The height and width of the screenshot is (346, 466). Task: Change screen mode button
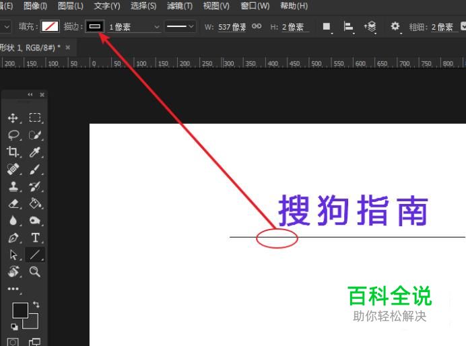coord(34,342)
